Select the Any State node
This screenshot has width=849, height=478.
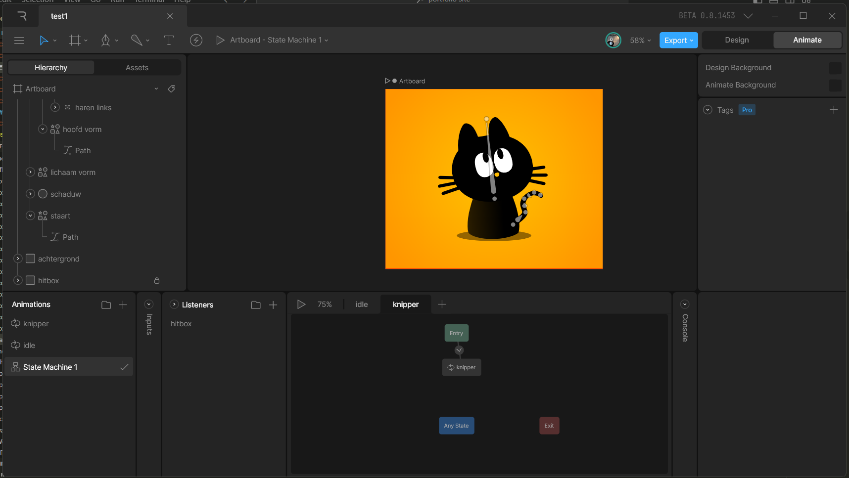457,426
